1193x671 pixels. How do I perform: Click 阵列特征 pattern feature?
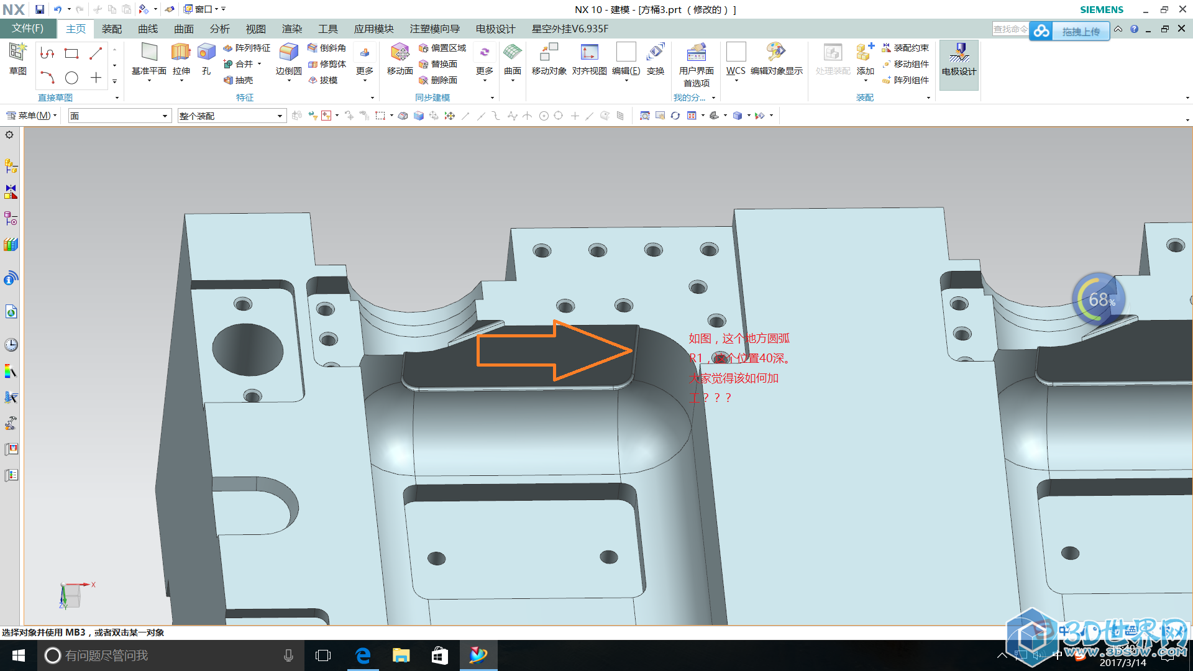pos(247,48)
